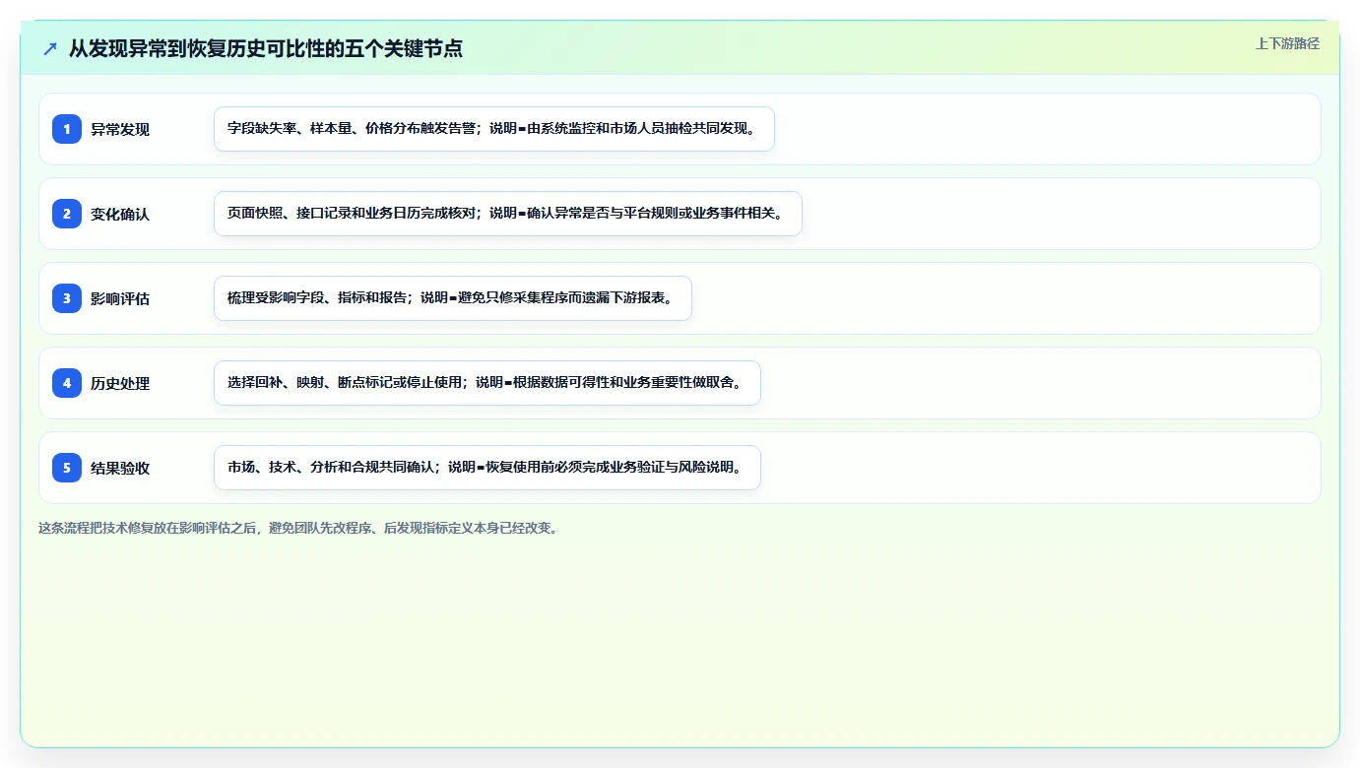Click the step 1 number badge
The height and width of the screenshot is (768, 1360).
click(67, 129)
